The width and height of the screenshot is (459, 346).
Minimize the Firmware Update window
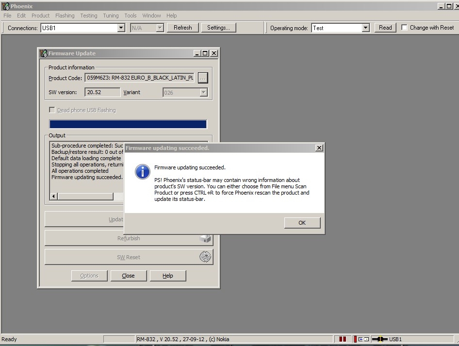pyautogui.click(x=197, y=53)
